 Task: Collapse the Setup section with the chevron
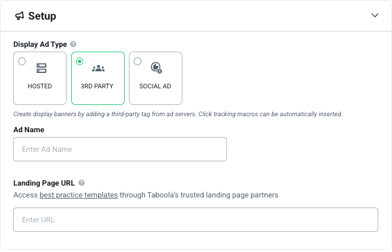[375, 15]
